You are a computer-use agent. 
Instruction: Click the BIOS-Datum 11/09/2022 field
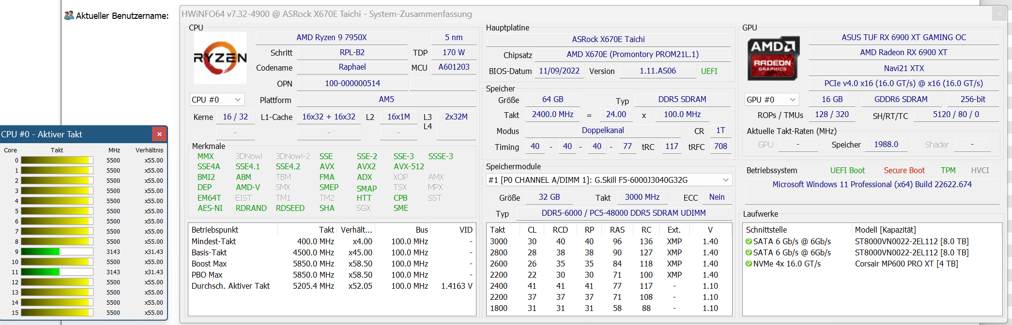[x=559, y=71]
